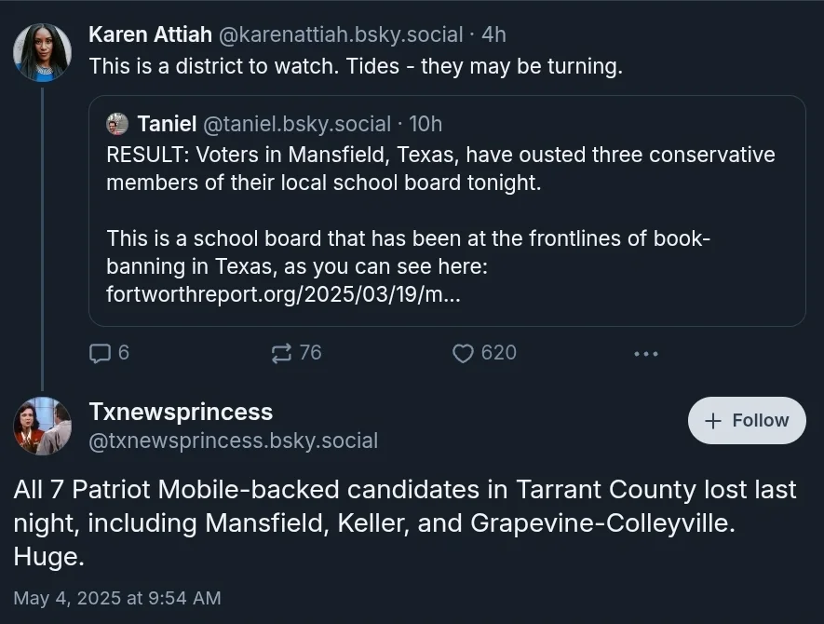
Task: Click the repost arrows icon
Action: coord(281,353)
